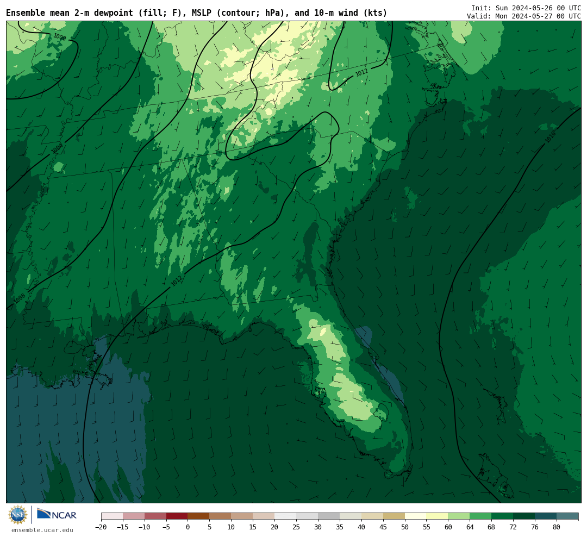Pick the colorbar swatch between -15 and -10
This screenshot has width=587, height=537.
134,516
